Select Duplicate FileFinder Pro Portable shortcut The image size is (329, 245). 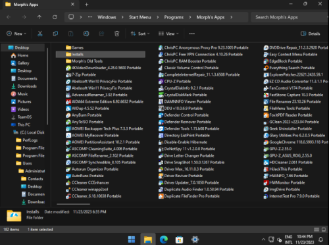[189, 196]
